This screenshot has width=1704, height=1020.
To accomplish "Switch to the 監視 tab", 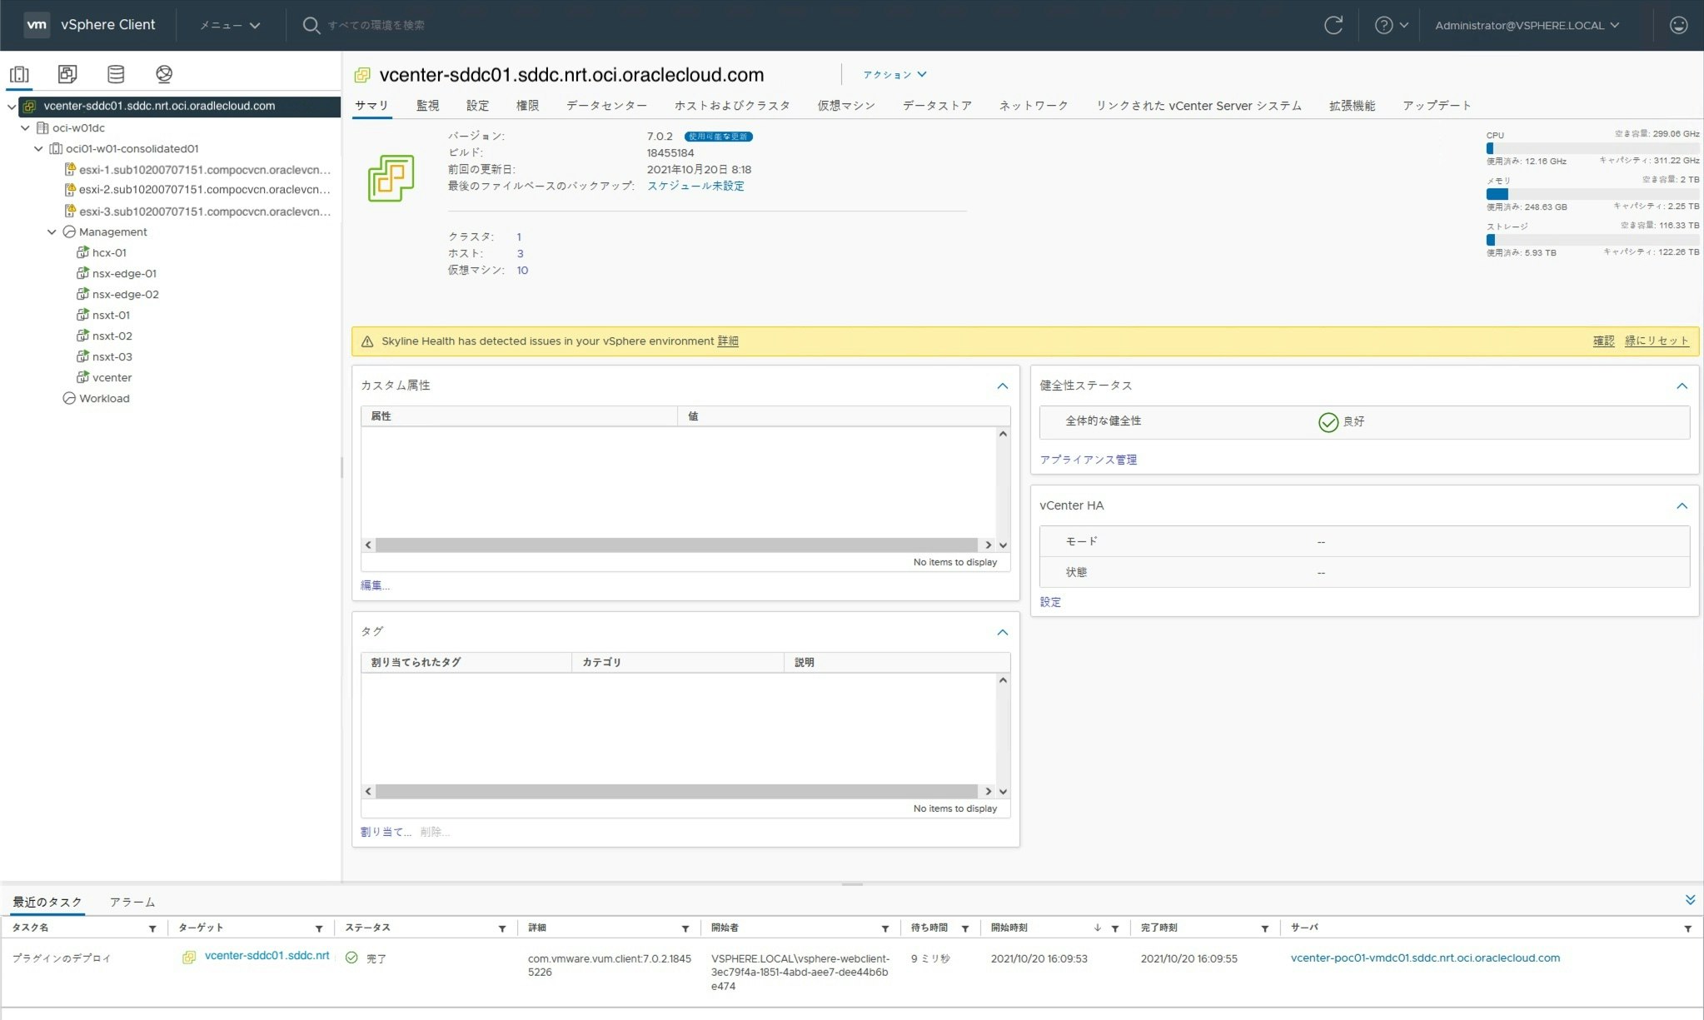I will tap(427, 106).
